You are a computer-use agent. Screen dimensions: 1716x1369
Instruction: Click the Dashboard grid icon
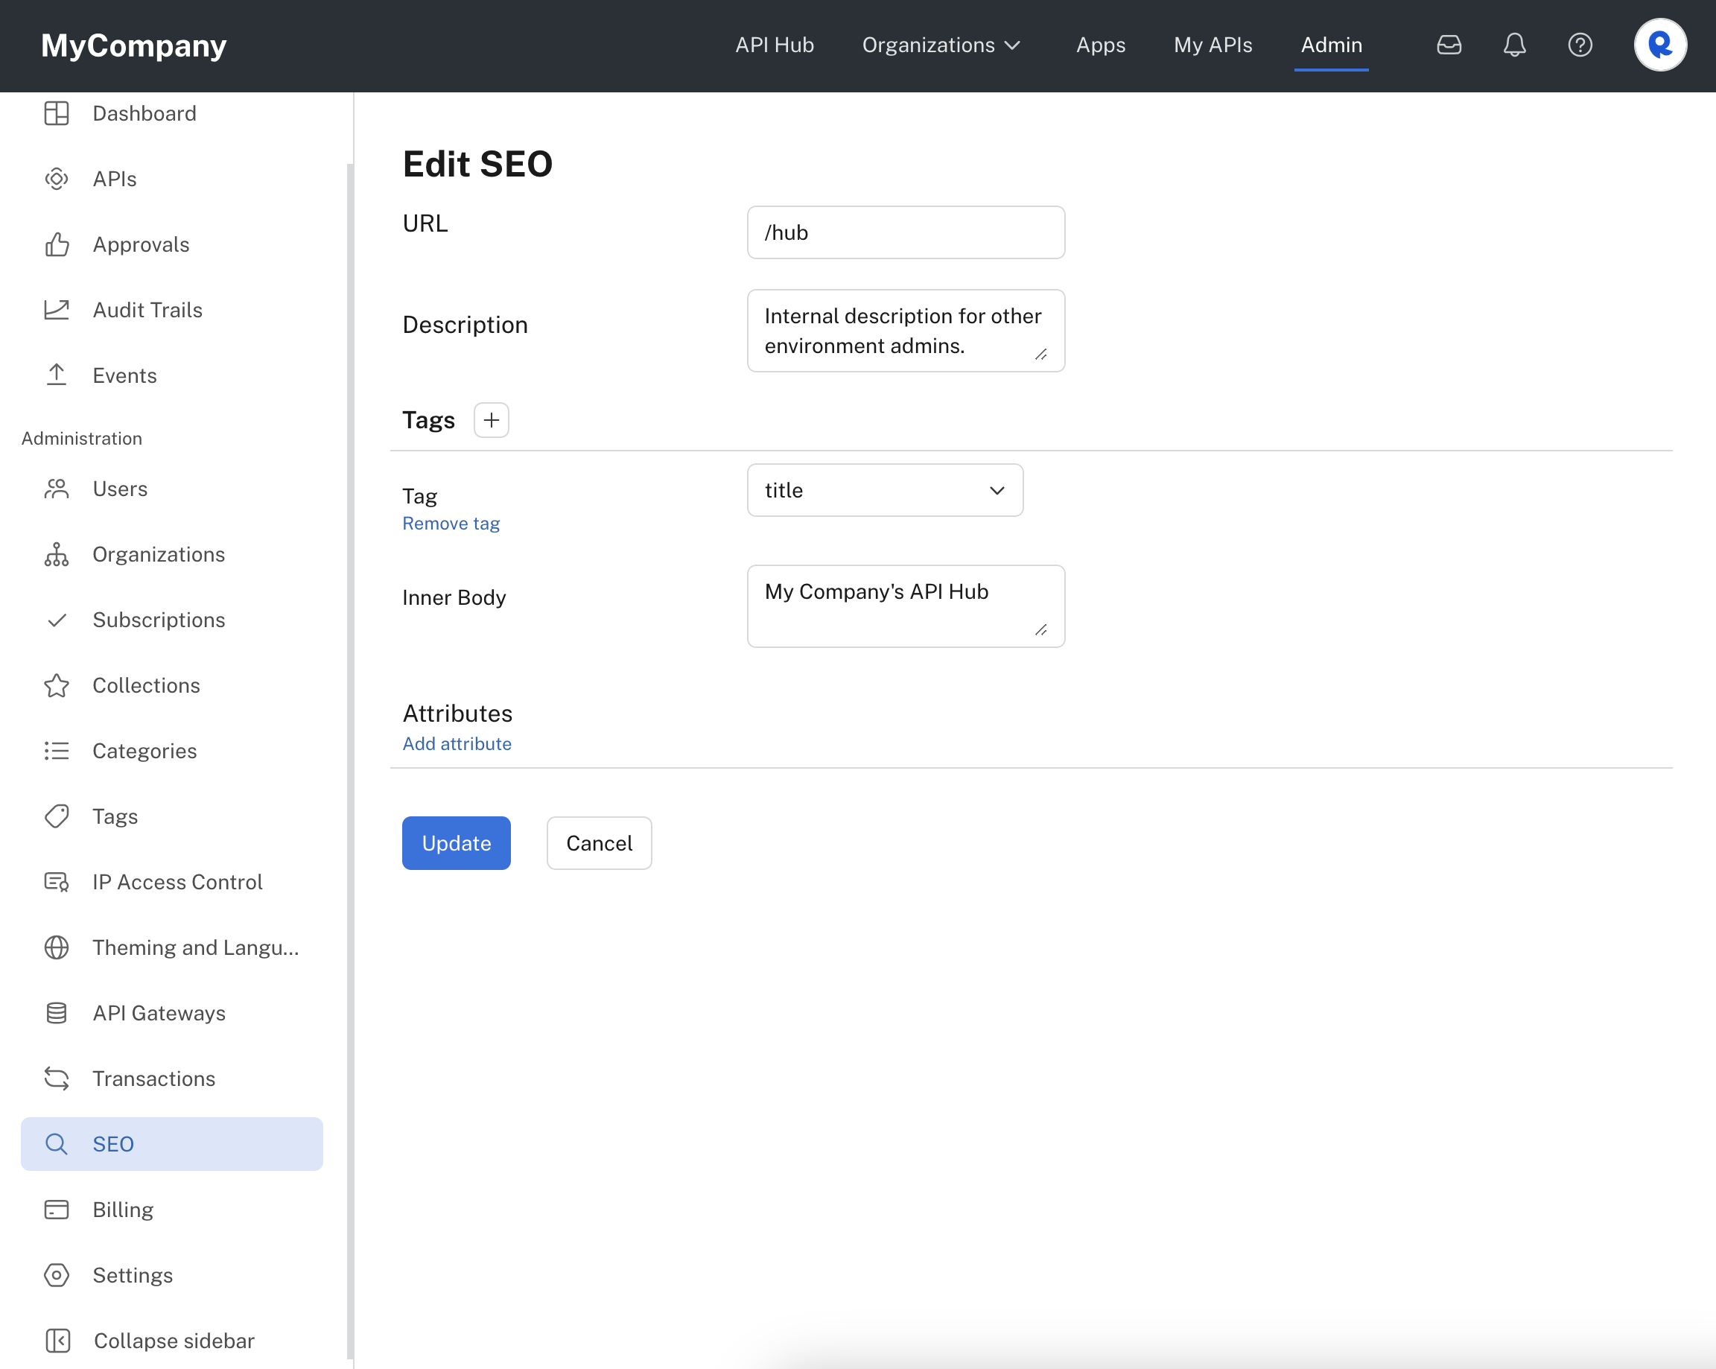[x=57, y=113]
